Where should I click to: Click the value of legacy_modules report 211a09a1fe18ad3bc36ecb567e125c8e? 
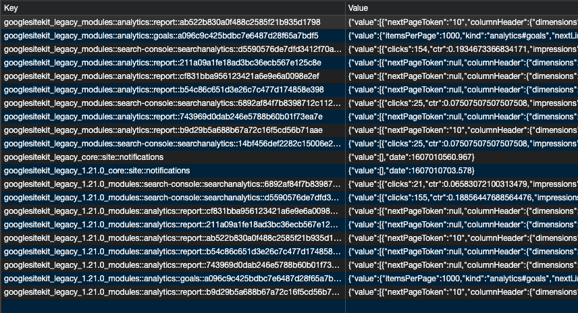click(x=462, y=63)
